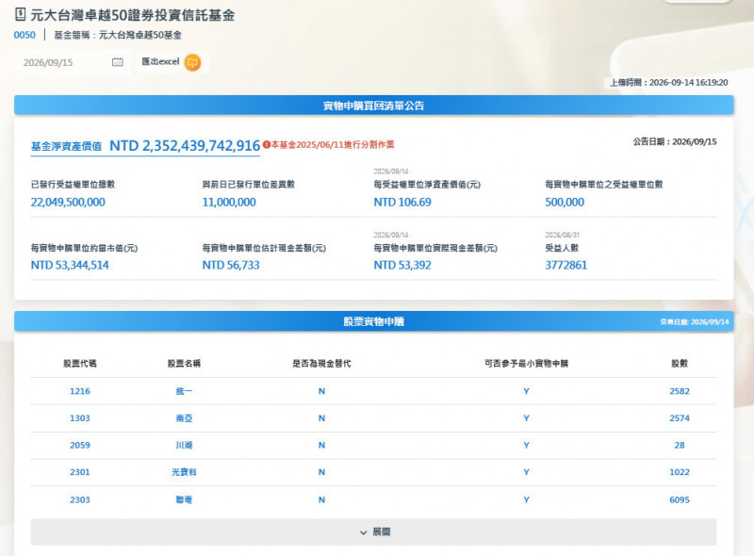754x556 pixels.
Task: Click stock code 2059
Action: point(80,445)
